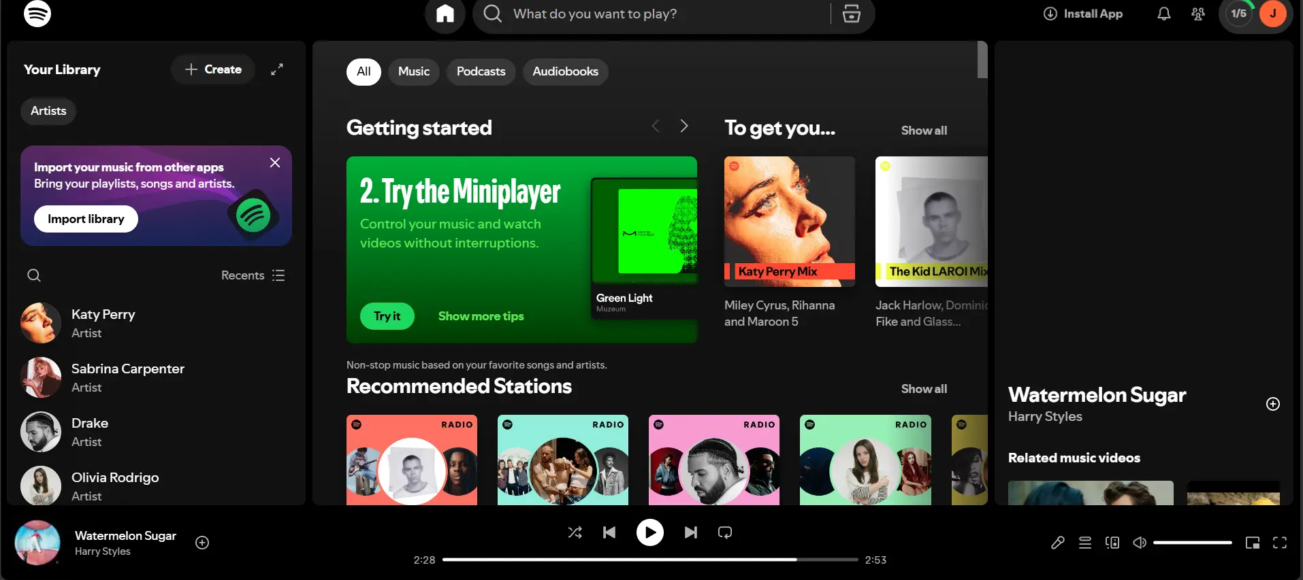Open The Kid LAROI Mix card
1303x580 pixels.
931,243
